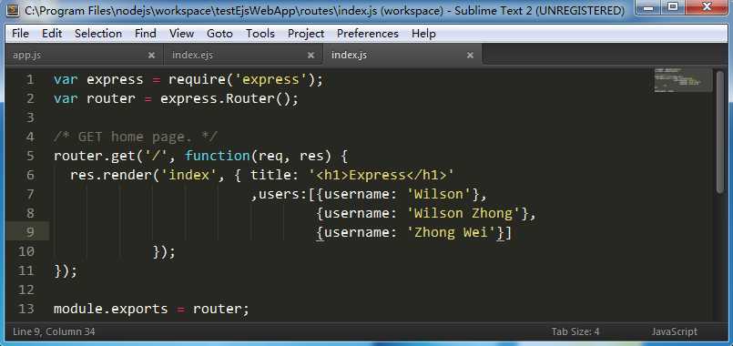Open the Preferences menu
Image resolution: width=733 pixels, height=346 pixels.
(x=368, y=34)
